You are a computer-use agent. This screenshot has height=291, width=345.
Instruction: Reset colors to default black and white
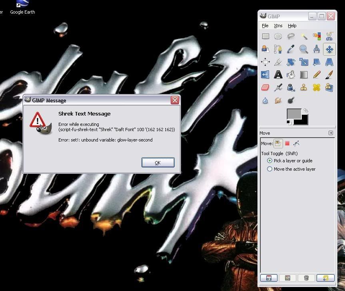click(289, 123)
